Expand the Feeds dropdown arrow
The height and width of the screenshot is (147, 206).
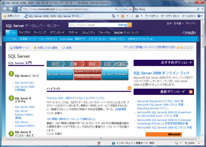127,16
